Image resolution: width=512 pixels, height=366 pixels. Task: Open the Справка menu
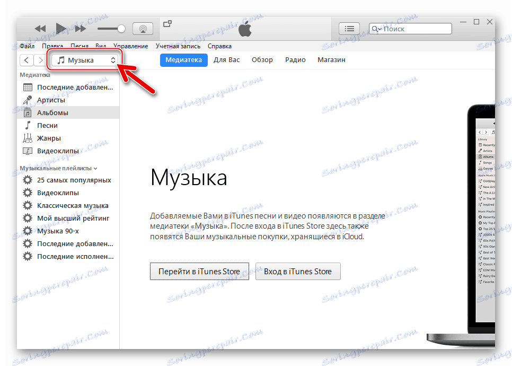[x=219, y=46]
